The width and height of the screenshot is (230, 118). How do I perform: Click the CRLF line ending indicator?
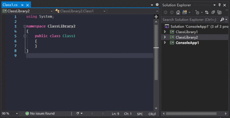click(x=152, y=114)
